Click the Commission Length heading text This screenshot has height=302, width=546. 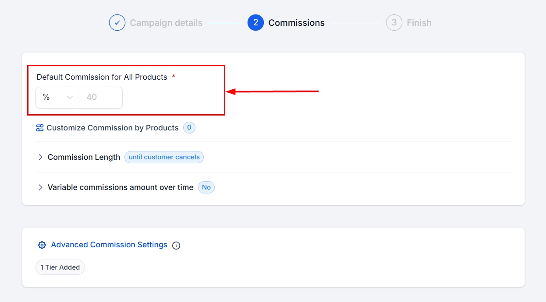click(x=84, y=157)
